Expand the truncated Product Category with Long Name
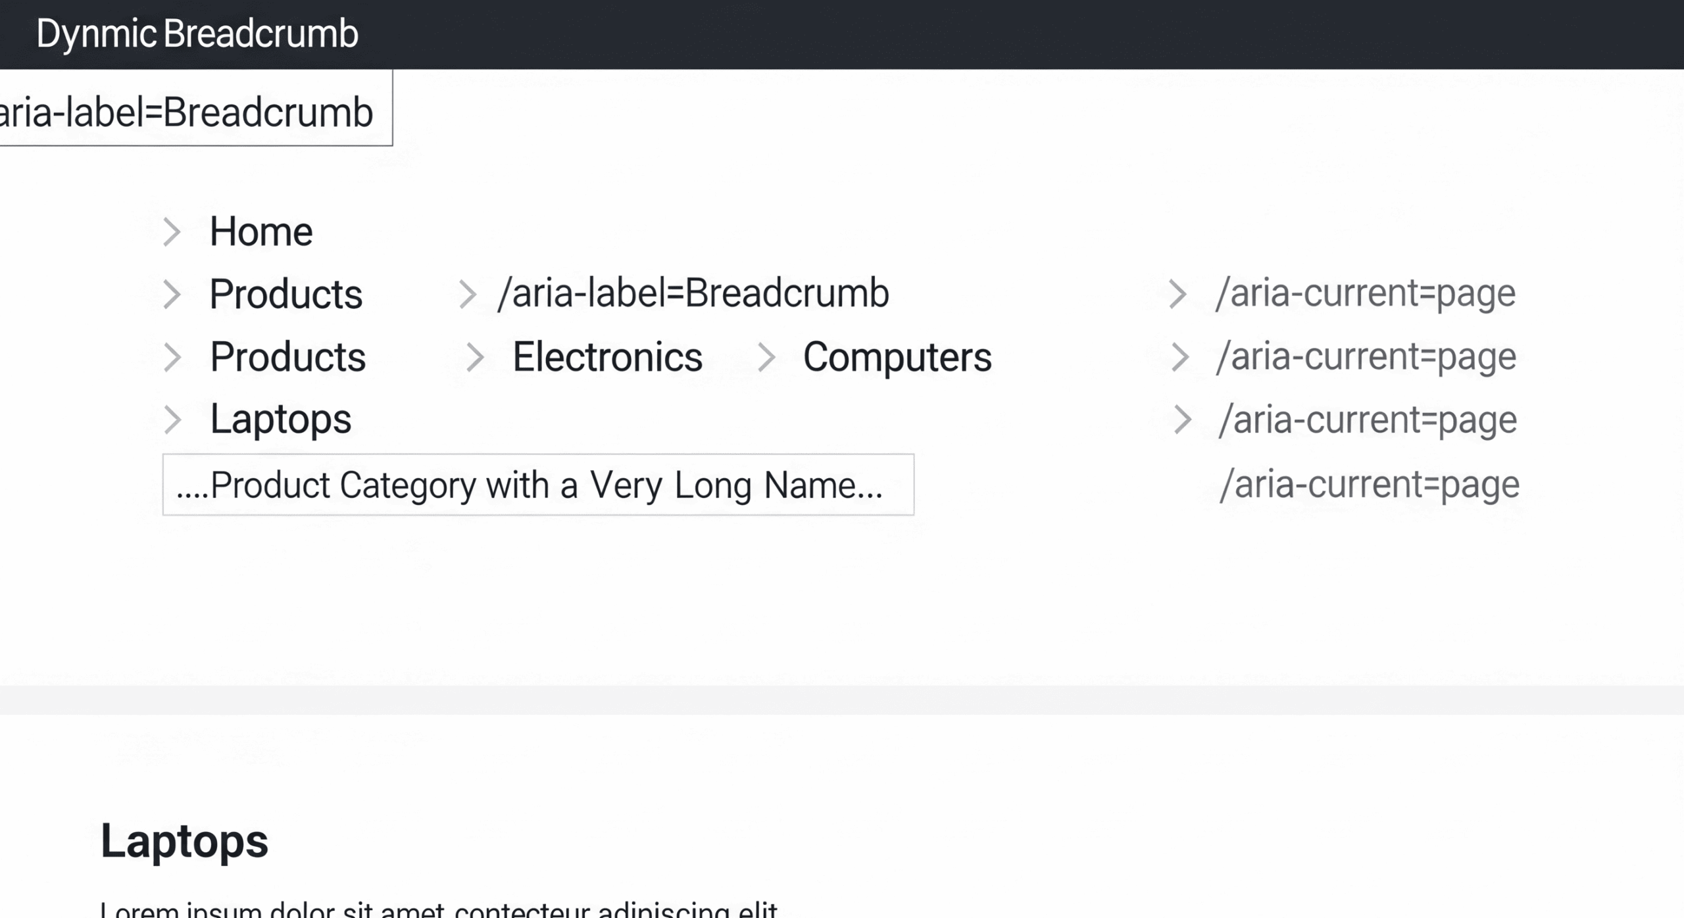The height and width of the screenshot is (918, 1684). [x=537, y=485]
